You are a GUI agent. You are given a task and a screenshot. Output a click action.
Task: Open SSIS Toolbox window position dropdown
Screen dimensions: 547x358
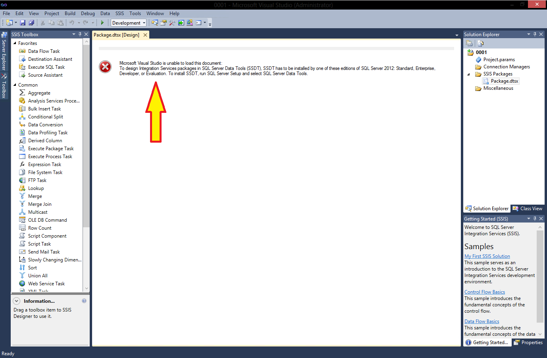pos(73,34)
